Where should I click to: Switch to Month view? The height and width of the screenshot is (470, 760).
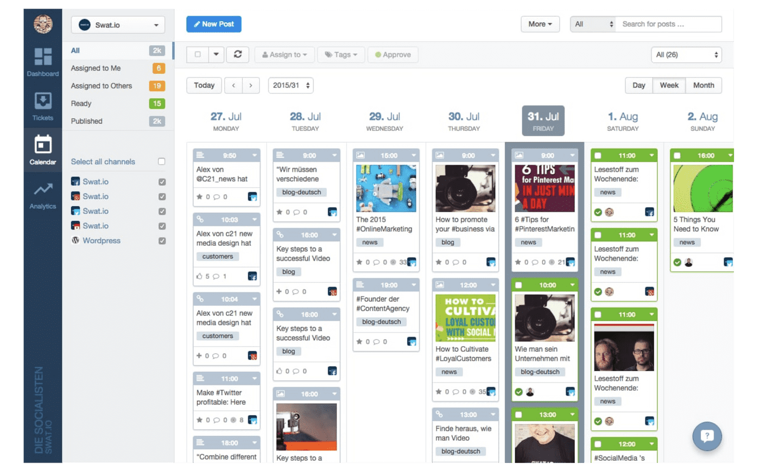tap(704, 86)
